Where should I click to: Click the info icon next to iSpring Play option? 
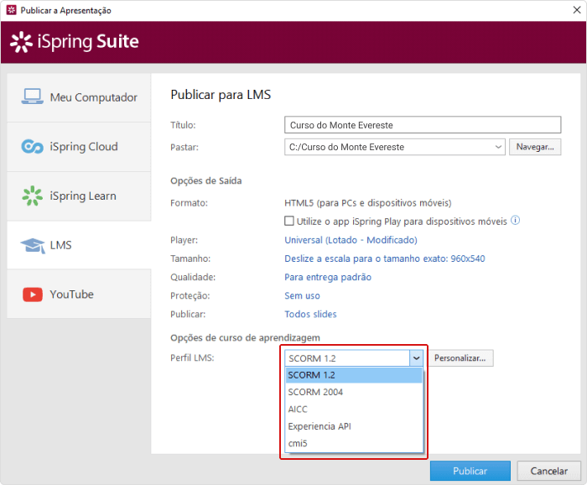tap(516, 220)
